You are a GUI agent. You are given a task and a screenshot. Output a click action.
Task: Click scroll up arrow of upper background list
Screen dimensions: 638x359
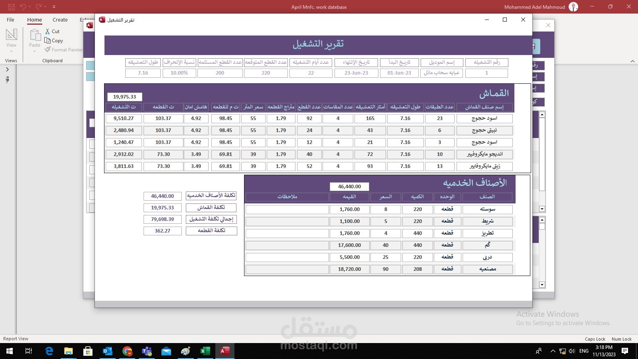click(x=542, y=115)
